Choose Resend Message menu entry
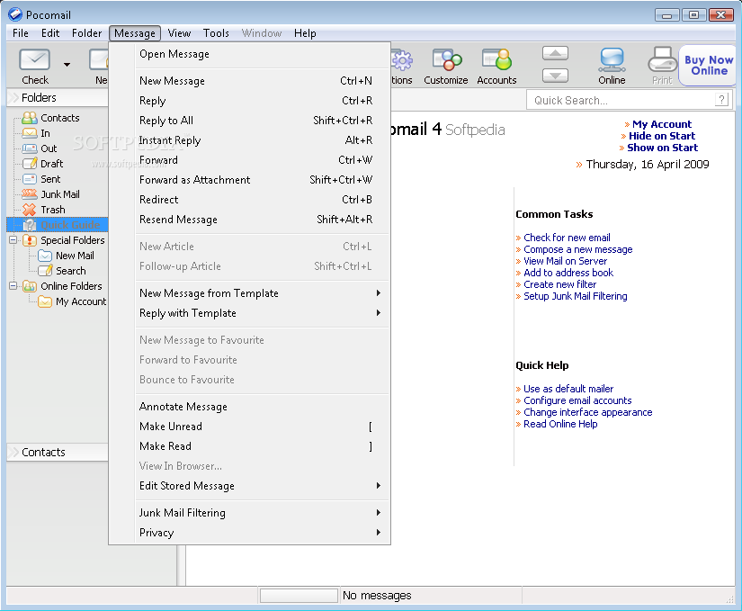Image resolution: width=742 pixels, height=611 pixels. coord(263,220)
